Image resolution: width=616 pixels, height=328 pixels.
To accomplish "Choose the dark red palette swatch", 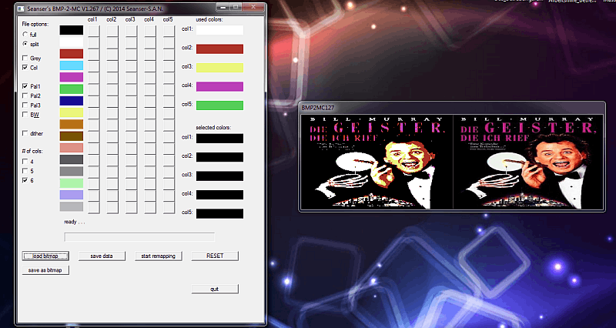I will 72,54.
